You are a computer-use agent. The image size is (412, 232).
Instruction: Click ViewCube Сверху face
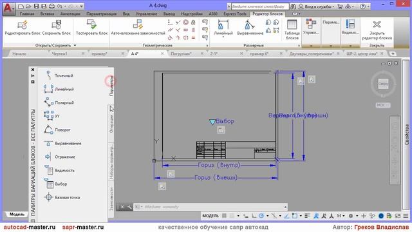click(383, 84)
